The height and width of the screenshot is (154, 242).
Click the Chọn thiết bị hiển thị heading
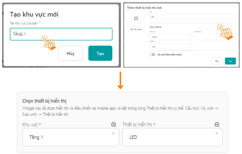pos(44,101)
